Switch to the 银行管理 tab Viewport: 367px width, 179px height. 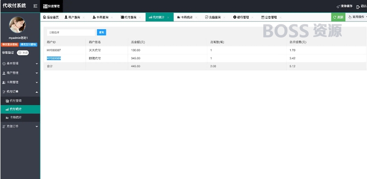pyautogui.click(x=241, y=17)
